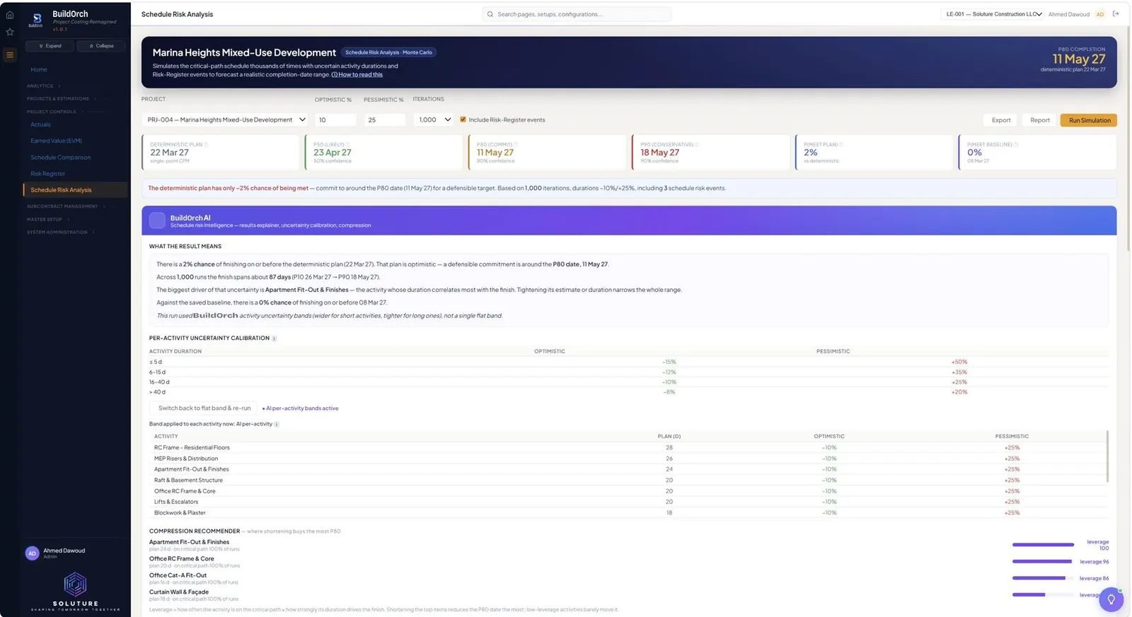Viewport: 1132px width, 617px height.
Task: Expand the System Administration section
Action: 60,232
